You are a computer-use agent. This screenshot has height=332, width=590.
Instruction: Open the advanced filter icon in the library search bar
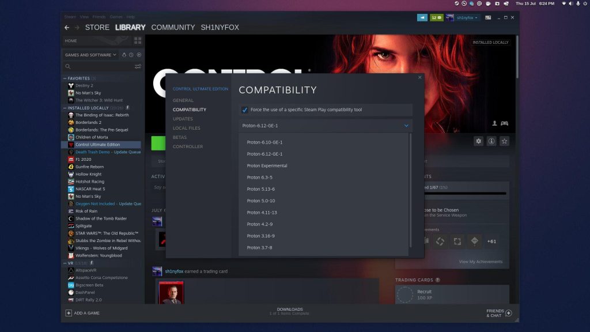(137, 66)
